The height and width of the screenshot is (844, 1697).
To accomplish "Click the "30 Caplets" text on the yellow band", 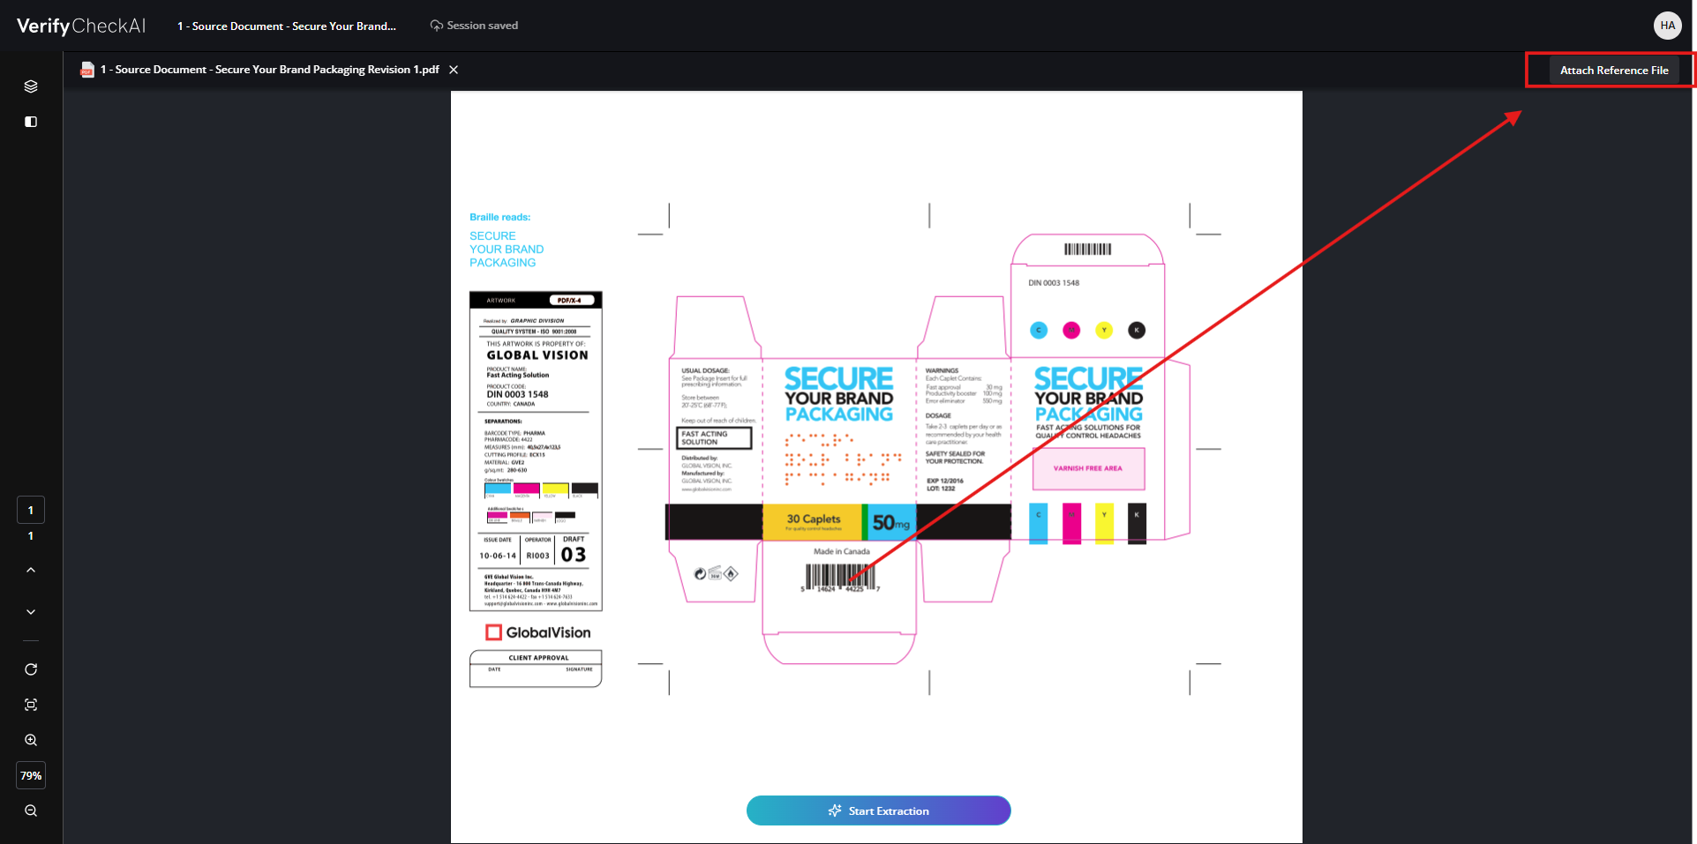I will pos(814,519).
